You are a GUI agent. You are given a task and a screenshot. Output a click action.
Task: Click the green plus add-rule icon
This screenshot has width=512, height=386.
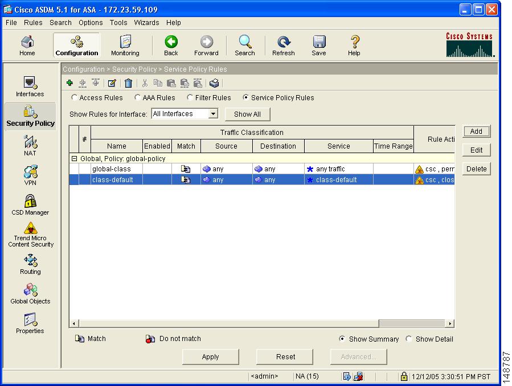pos(69,83)
